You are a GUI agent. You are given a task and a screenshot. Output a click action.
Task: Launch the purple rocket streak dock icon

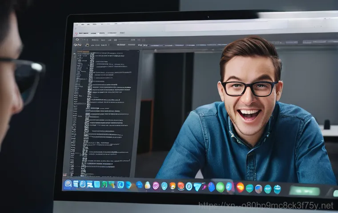[204, 186]
